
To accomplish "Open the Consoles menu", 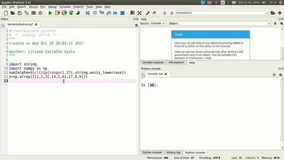I will click(65, 7).
